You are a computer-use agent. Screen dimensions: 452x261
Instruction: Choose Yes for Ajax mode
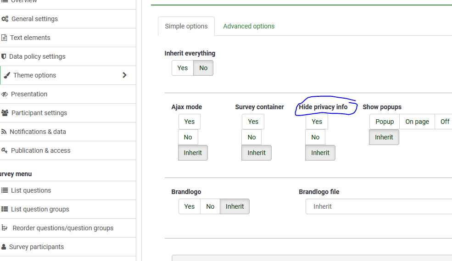click(x=190, y=122)
